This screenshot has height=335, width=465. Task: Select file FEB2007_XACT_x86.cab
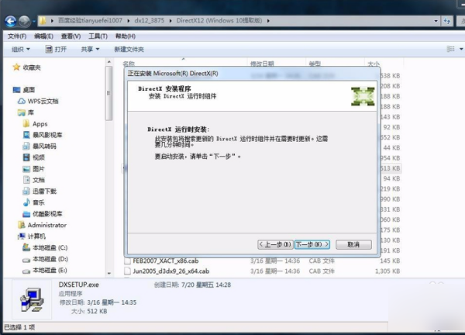click(166, 261)
